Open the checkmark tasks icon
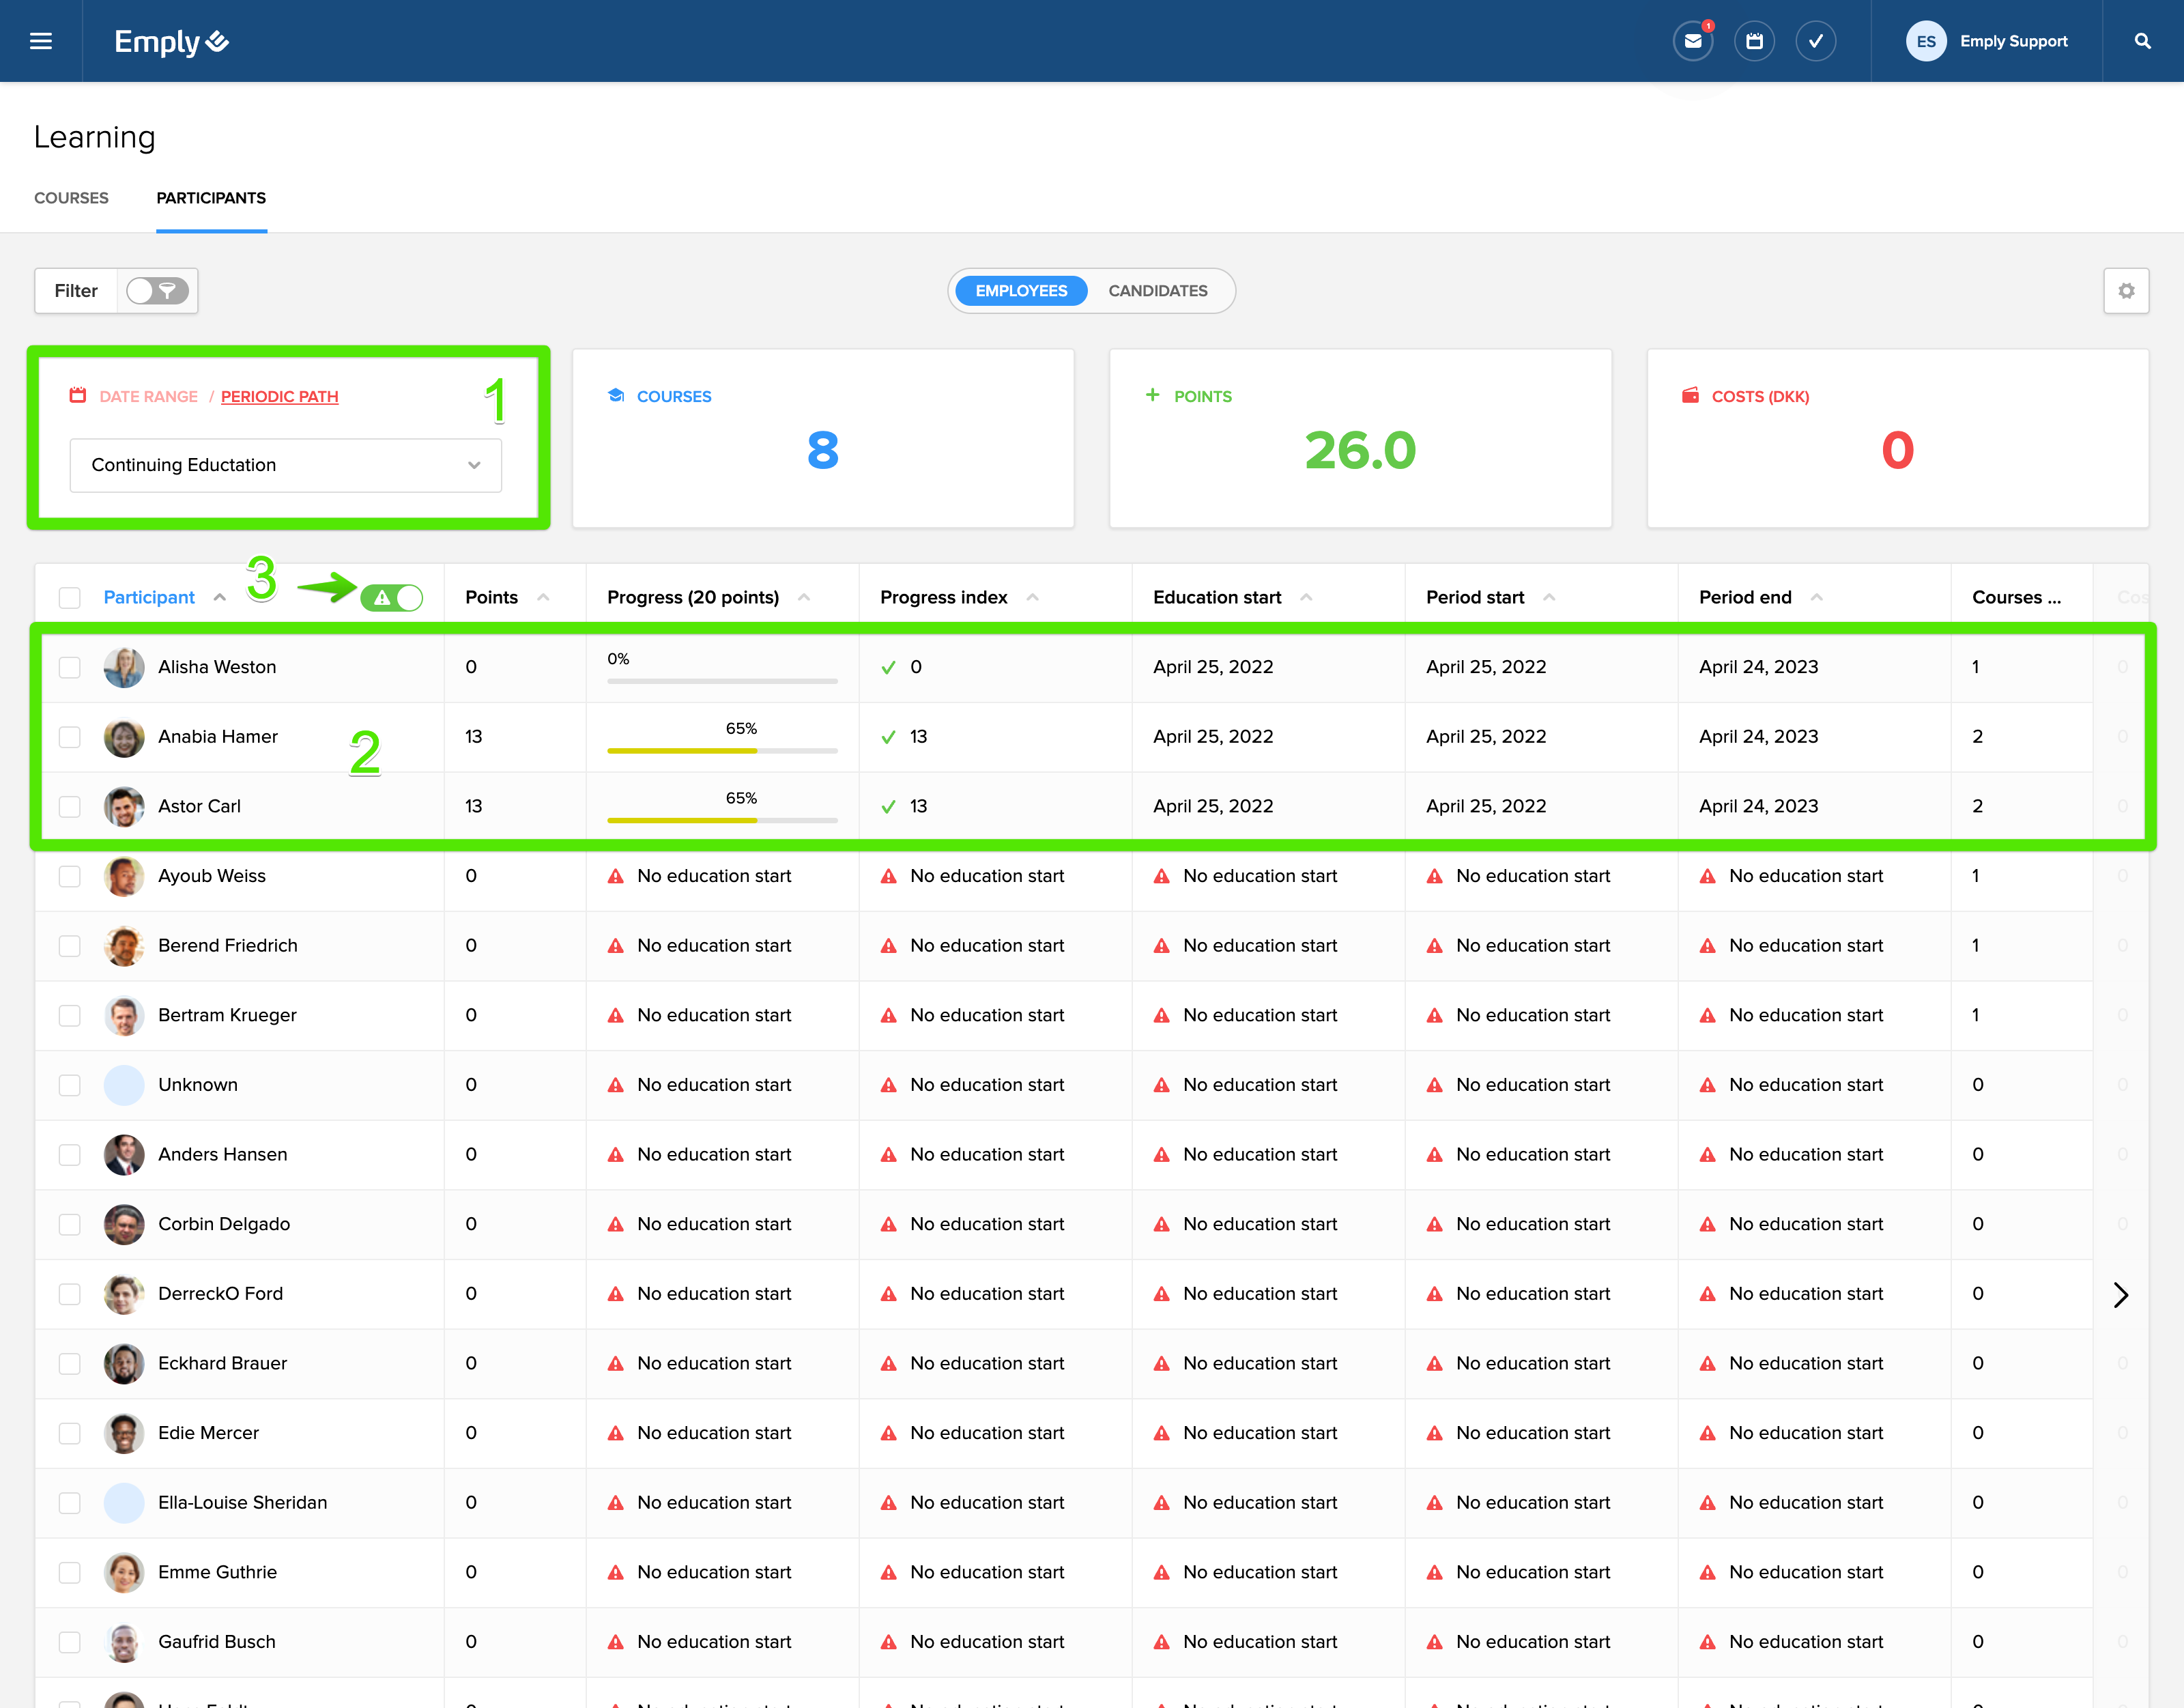Image resolution: width=2184 pixels, height=1708 pixels. [1815, 41]
